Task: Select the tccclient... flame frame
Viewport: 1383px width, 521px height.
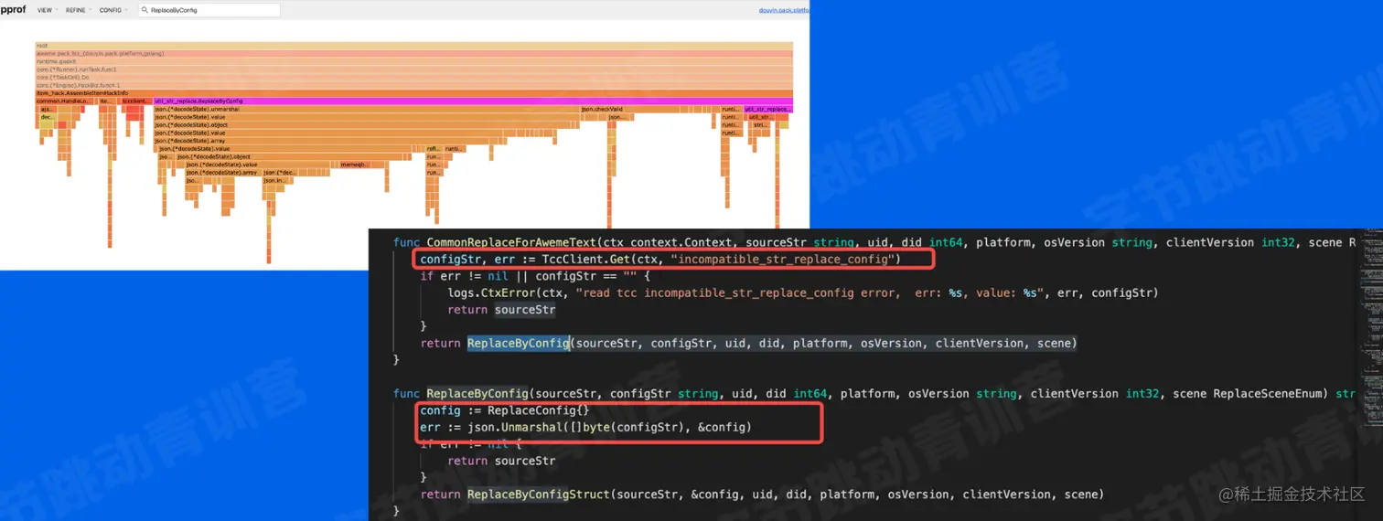Action: coord(136,101)
